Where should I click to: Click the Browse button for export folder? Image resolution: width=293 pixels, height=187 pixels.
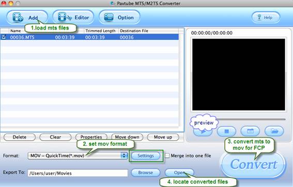(146, 173)
